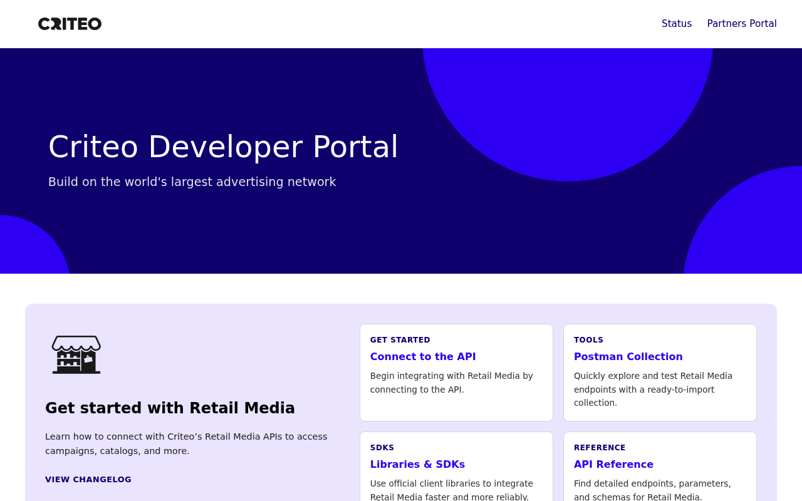Click the SDKS label
This screenshot has height=501, width=802.
point(382,448)
